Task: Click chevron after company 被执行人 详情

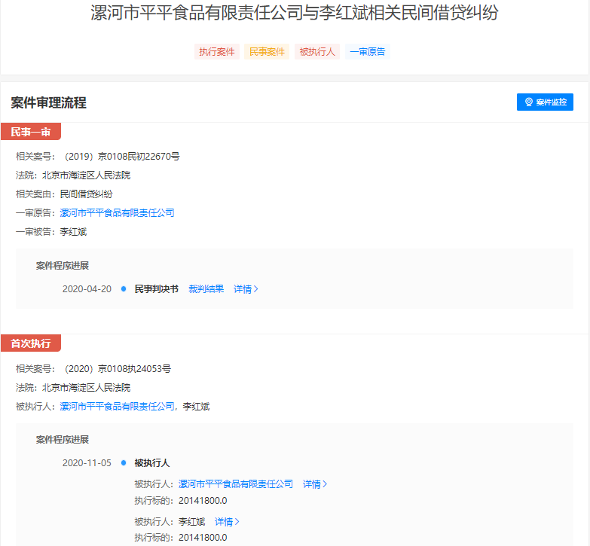Action: [x=325, y=484]
